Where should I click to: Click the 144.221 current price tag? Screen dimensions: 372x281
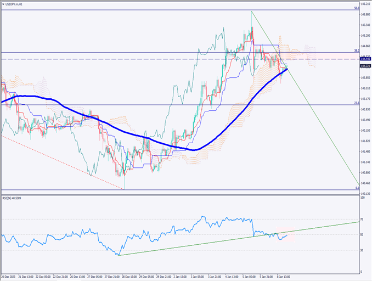pyautogui.click(x=365, y=66)
